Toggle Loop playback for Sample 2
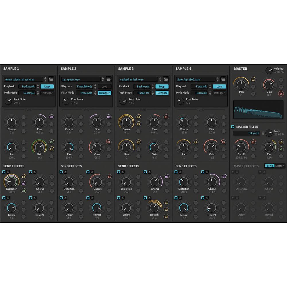287x287 pixels. click(x=105, y=86)
